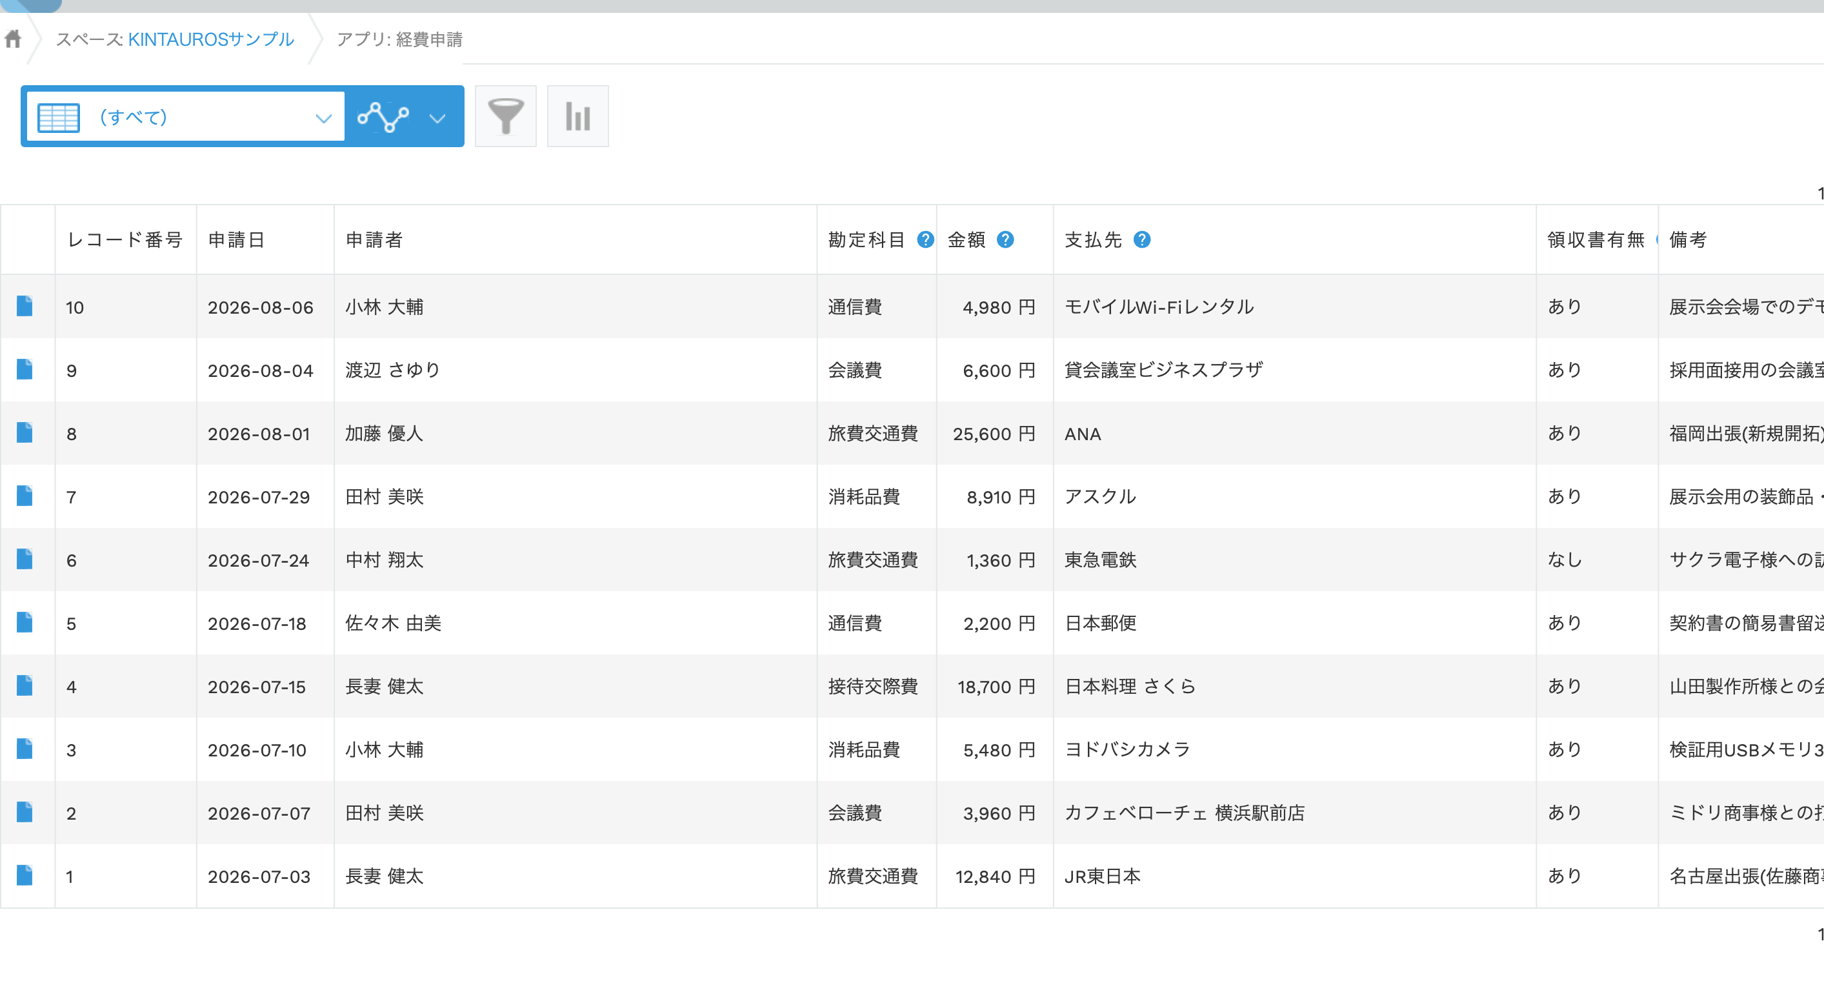Select applicant 小林 大輔 in record 10

(385, 307)
